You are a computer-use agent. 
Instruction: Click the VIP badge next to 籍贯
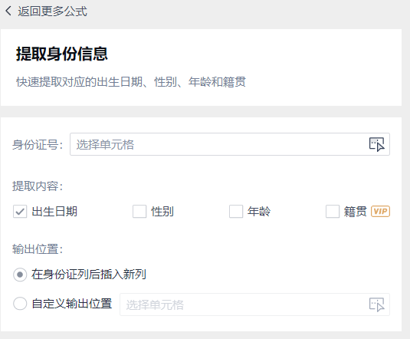click(380, 211)
